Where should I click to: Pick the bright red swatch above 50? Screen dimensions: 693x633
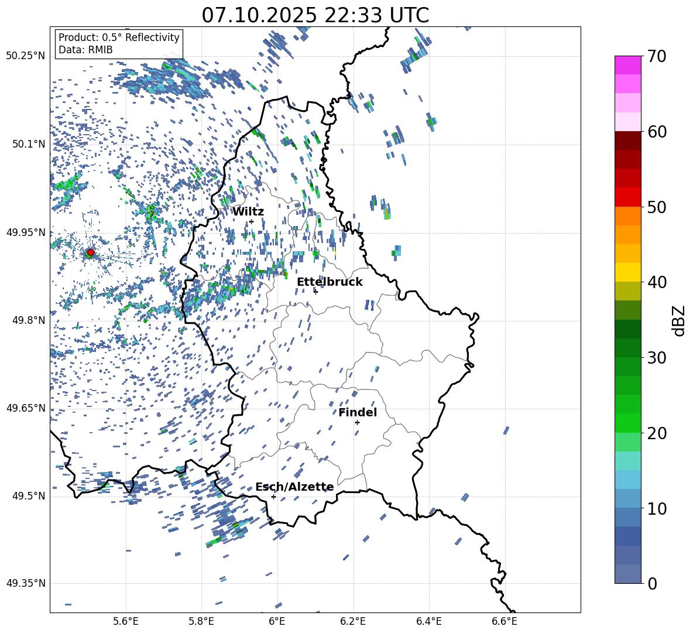pyautogui.click(x=627, y=197)
